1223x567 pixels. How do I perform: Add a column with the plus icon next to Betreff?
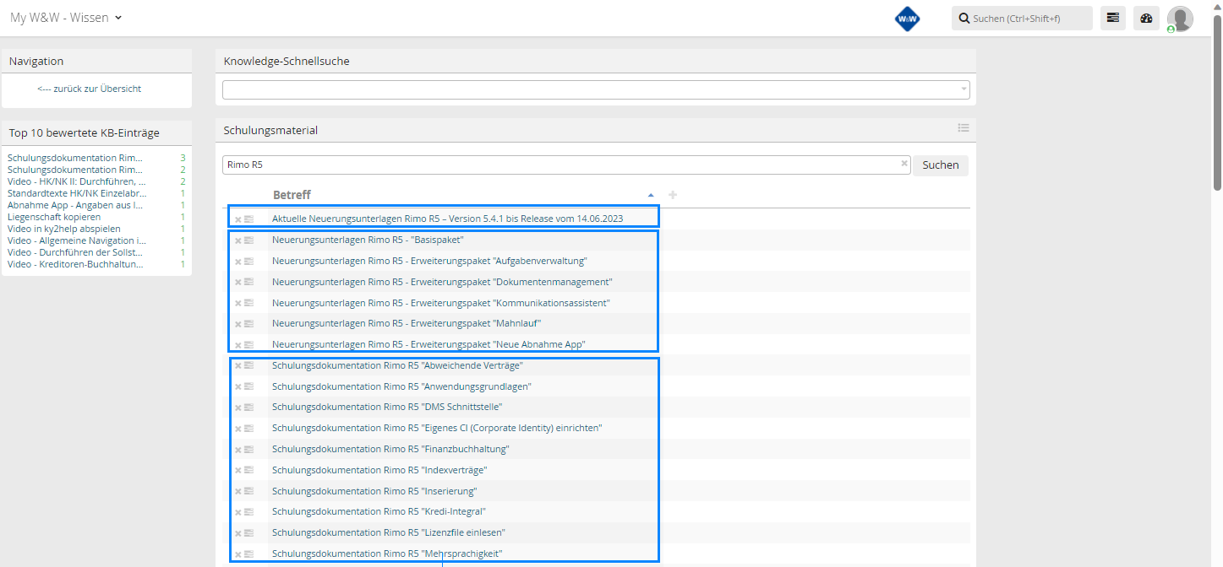(673, 195)
